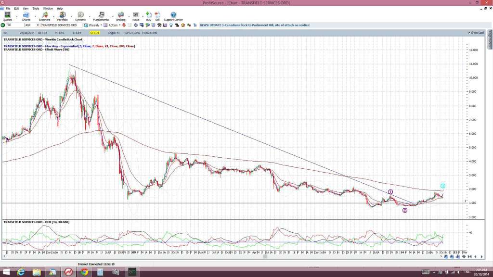Viewport: 493px width, 277px height.
Task: Open the News toolbar icon
Action: click(x=136, y=15)
